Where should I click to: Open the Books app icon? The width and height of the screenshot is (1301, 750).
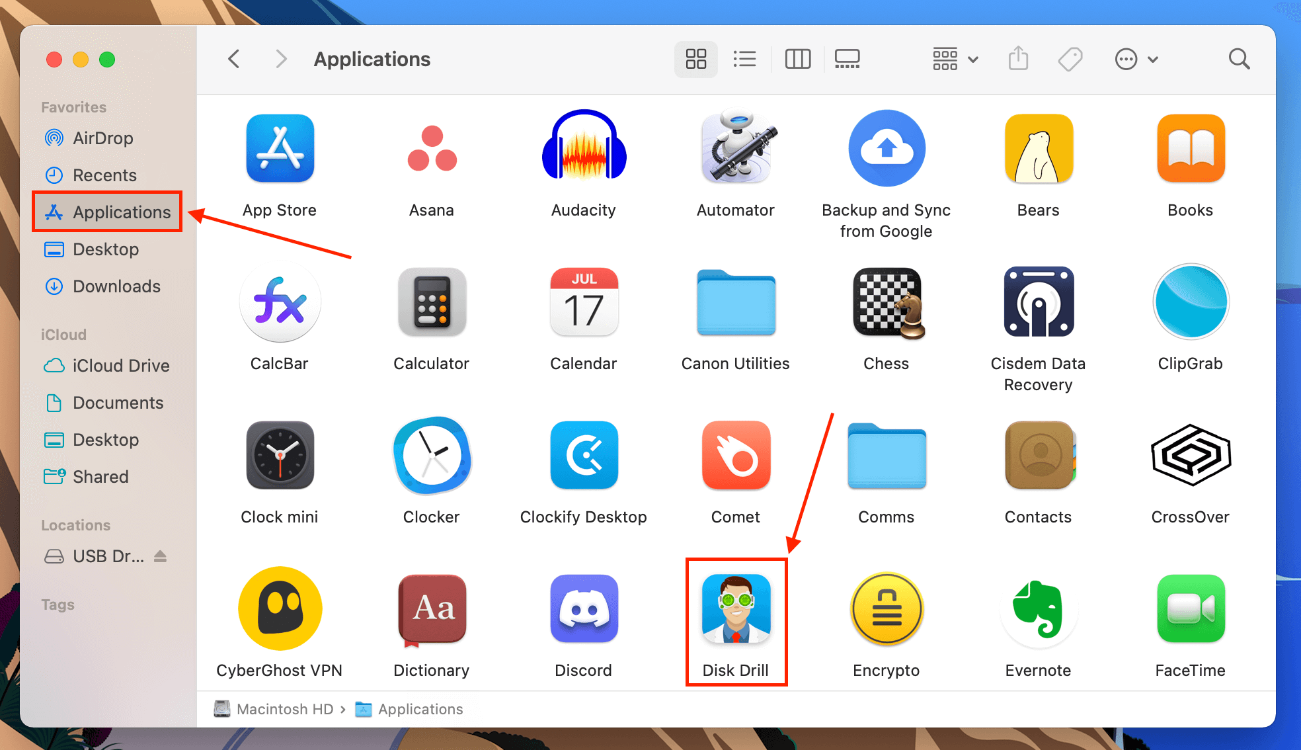1191,148
